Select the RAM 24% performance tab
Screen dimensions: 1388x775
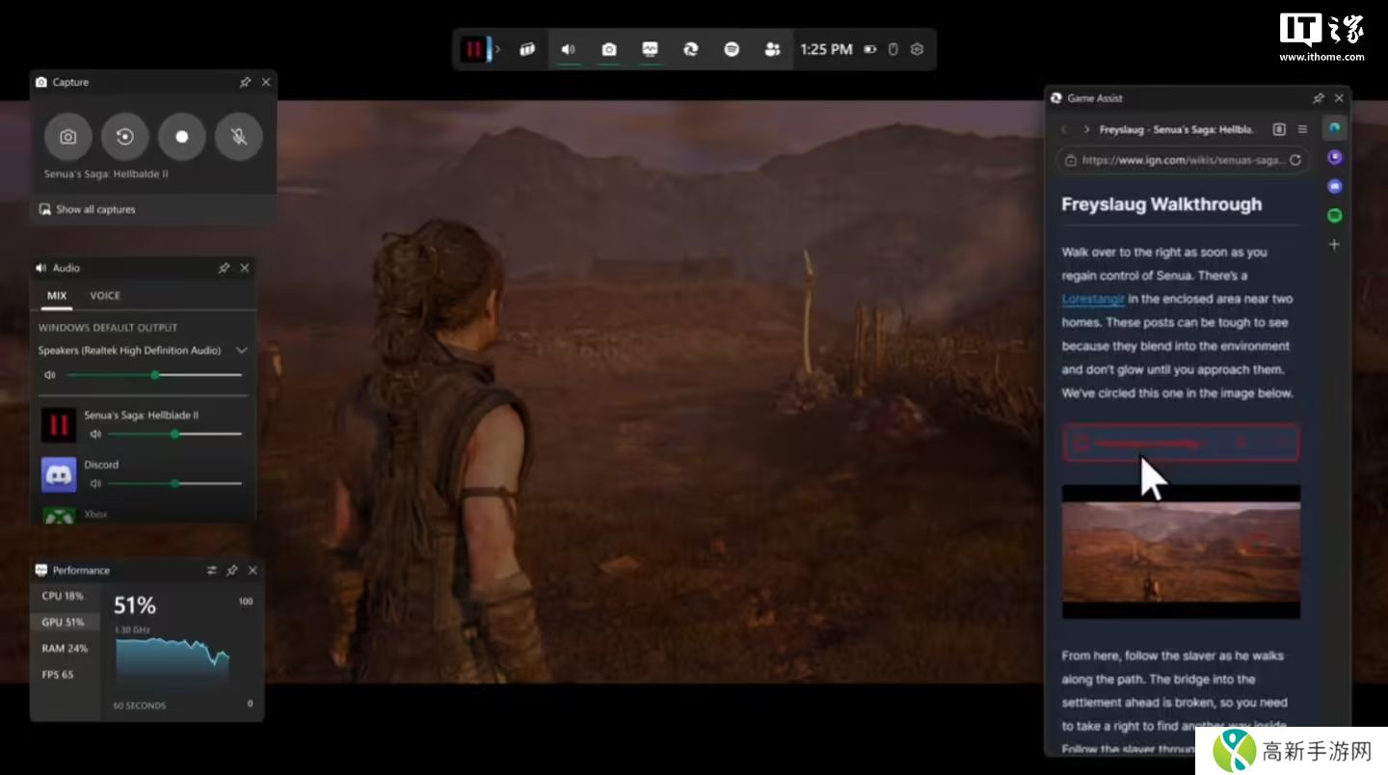click(x=65, y=649)
